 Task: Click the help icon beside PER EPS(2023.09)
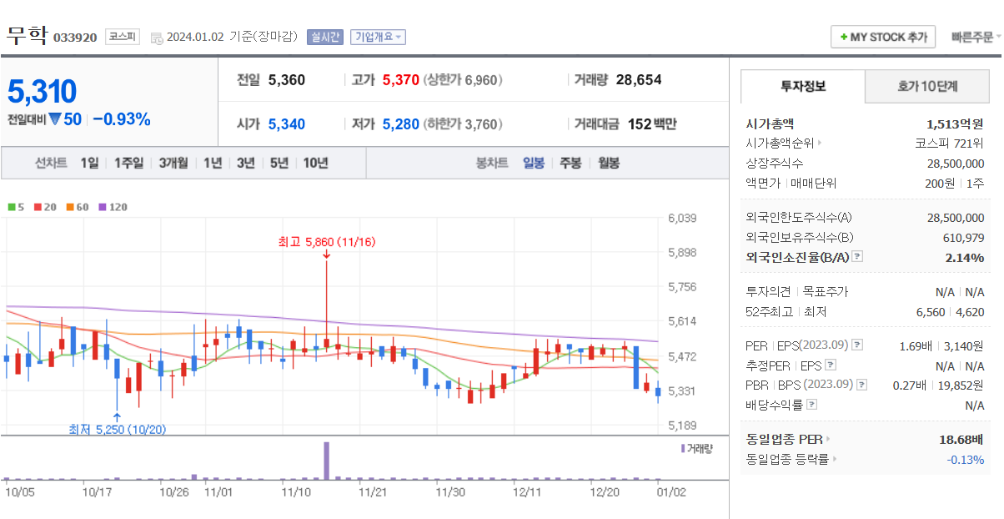pyautogui.click(x=857, y=345)
